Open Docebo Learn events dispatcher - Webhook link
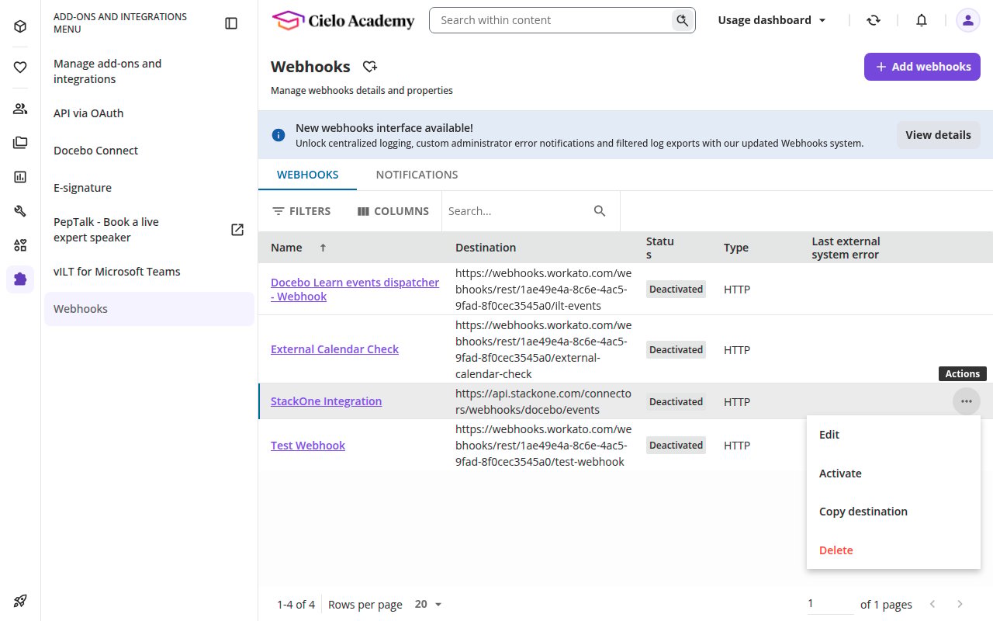Viewport: 993px width, 621px height. (355, 290)
